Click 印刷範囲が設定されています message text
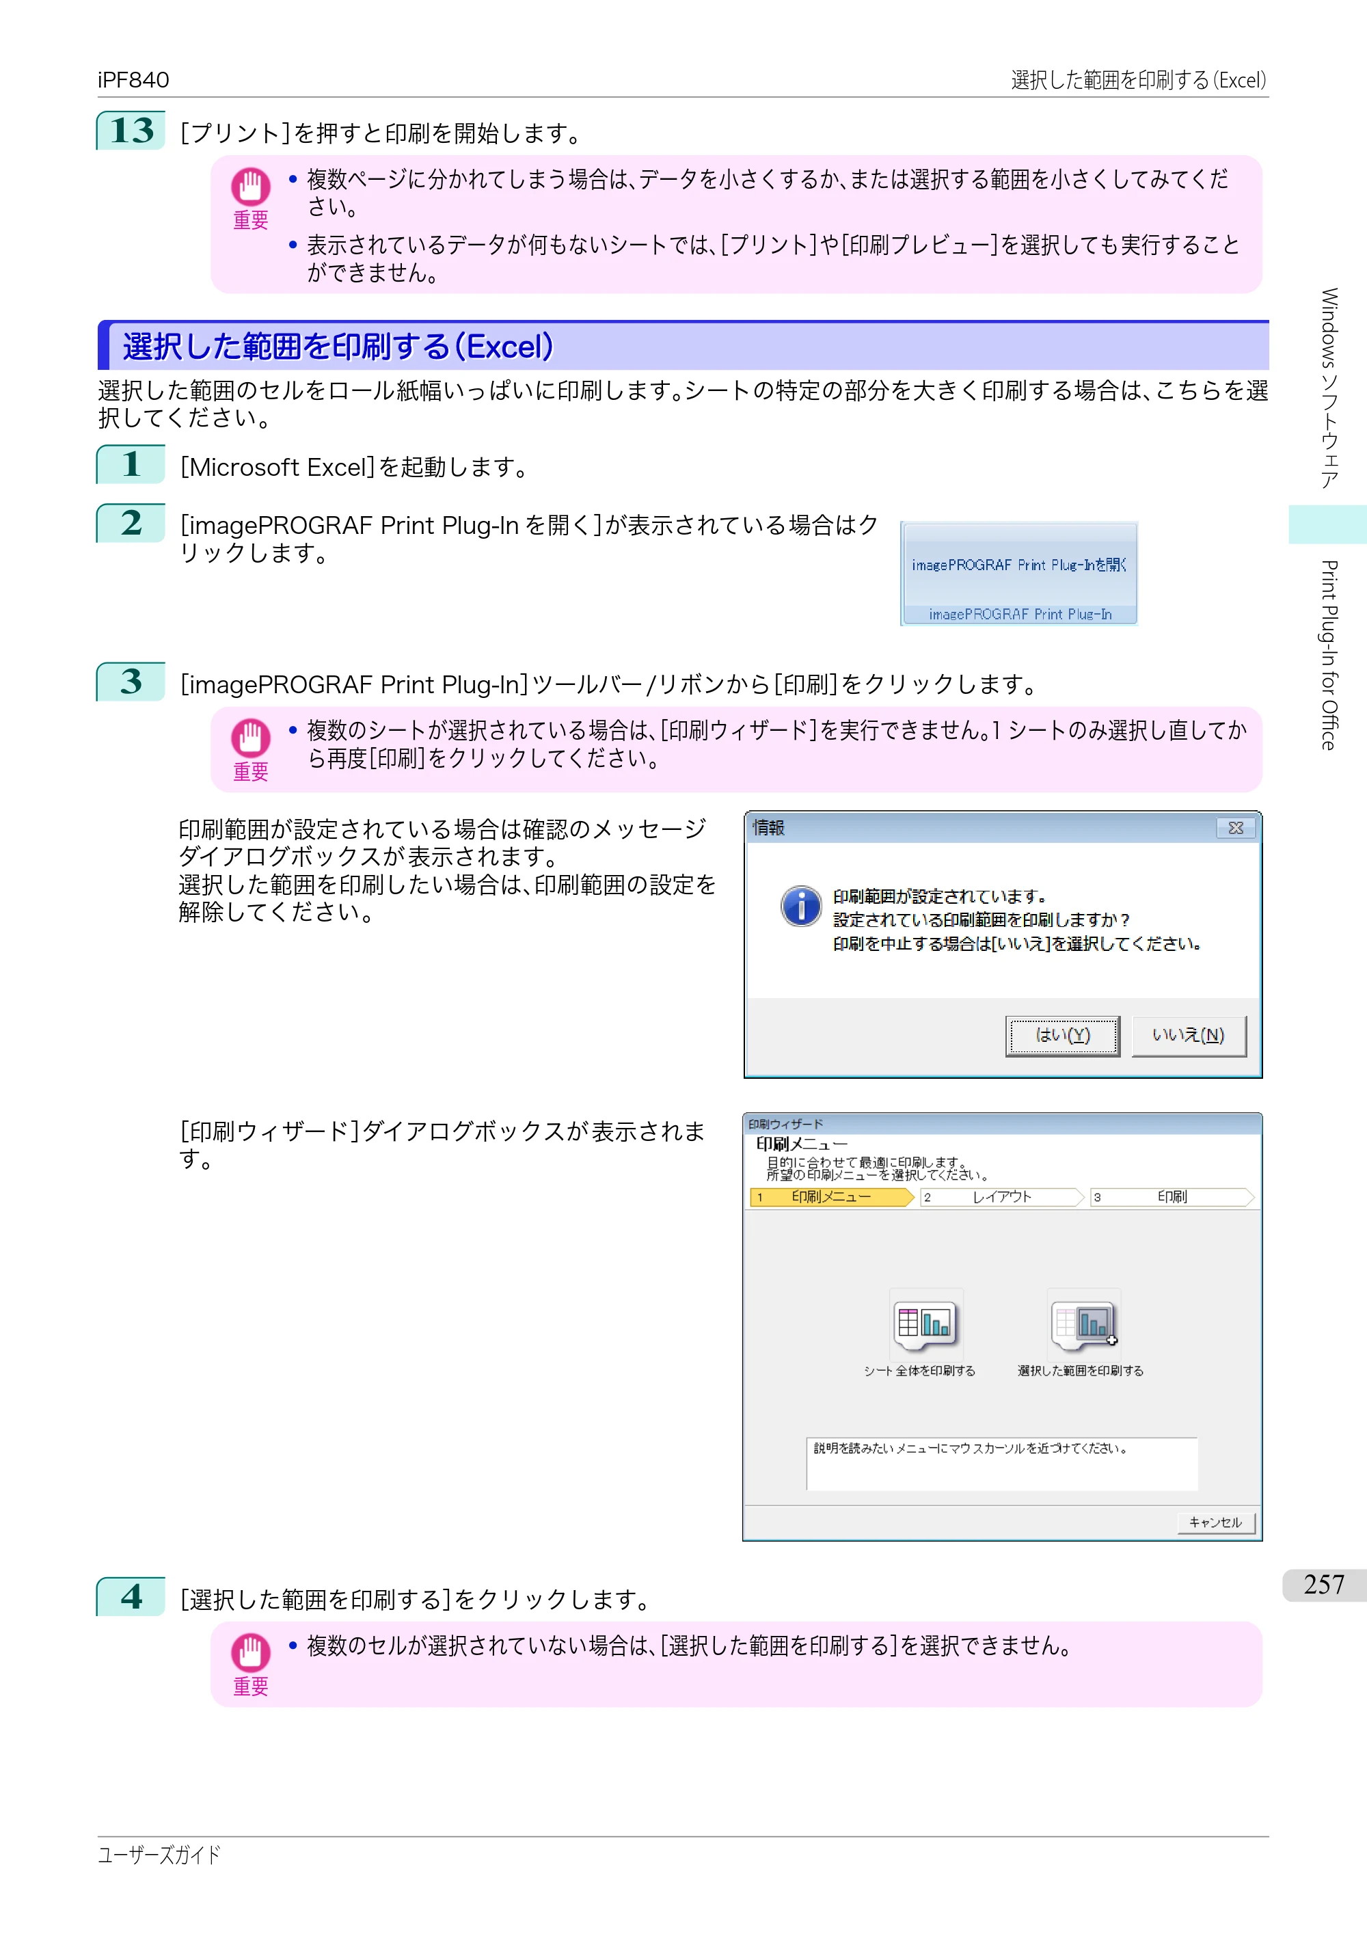1367x1934 pixels. (x=939, y=896)
